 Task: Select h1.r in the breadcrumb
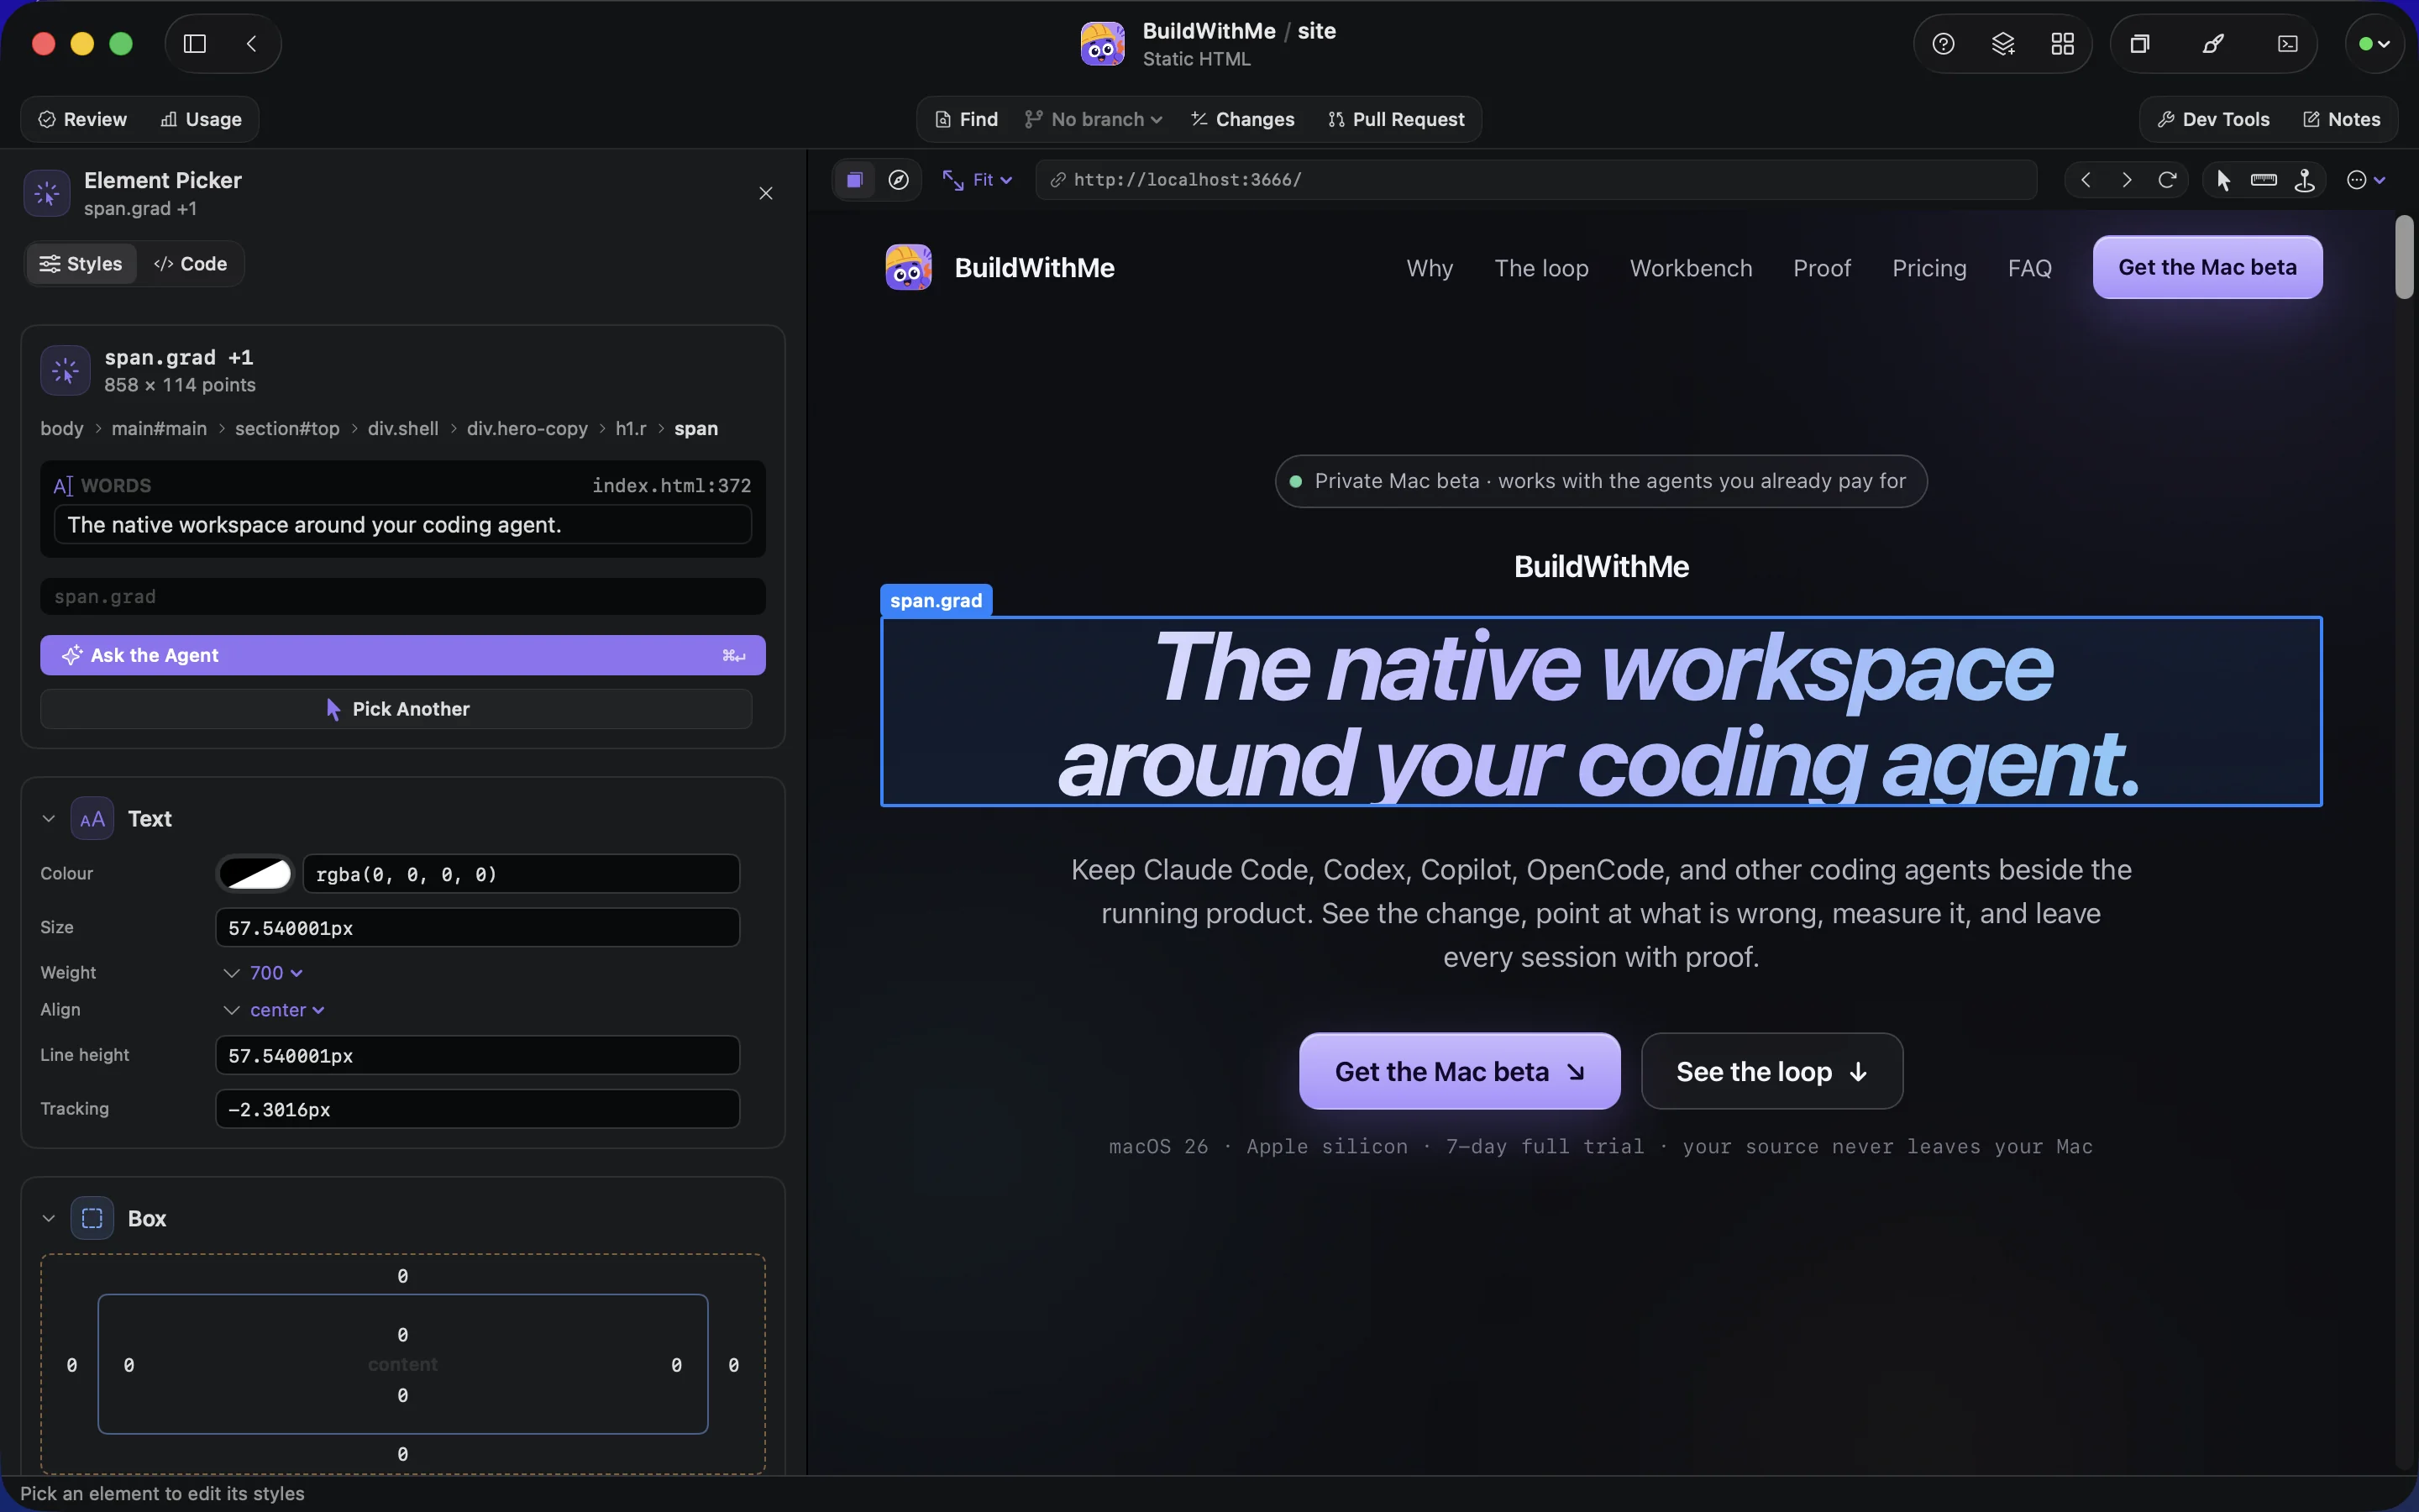[x=631, y=429]
